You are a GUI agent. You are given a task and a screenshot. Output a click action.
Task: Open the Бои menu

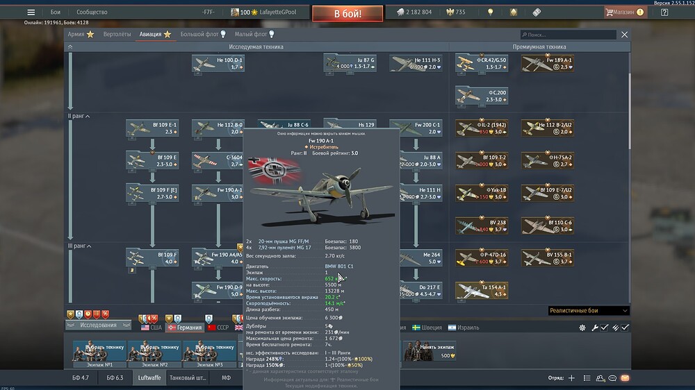click(x=56, y=12)
